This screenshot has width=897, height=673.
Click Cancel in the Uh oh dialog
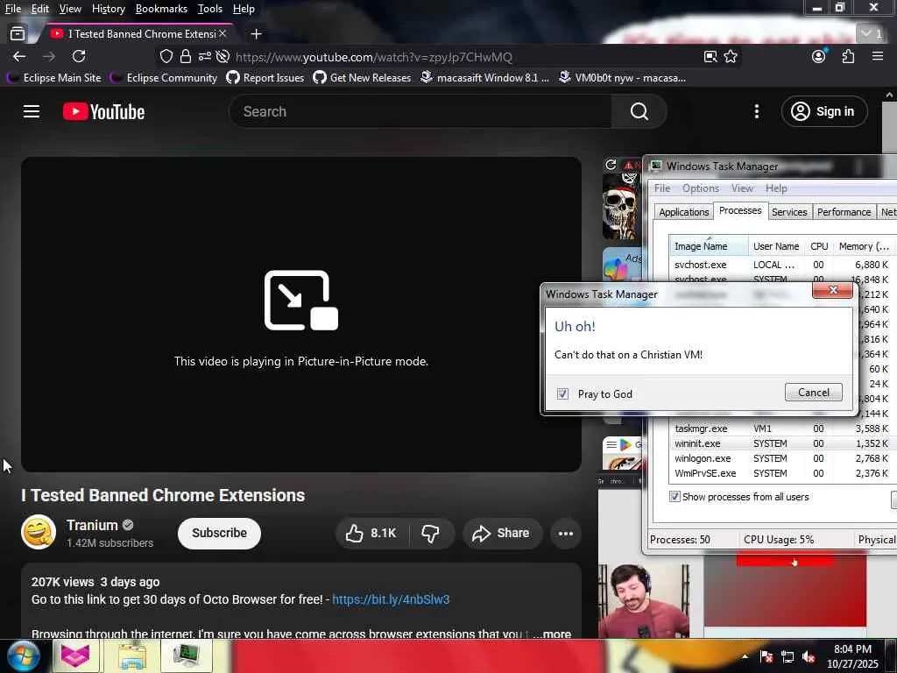point(814,393)
